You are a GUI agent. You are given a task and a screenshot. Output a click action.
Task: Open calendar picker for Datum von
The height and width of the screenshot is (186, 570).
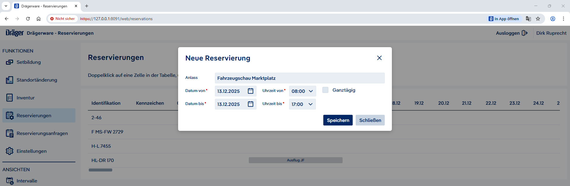(251, 91)
